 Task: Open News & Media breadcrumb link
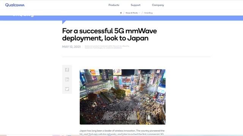[x=132, y=13]
